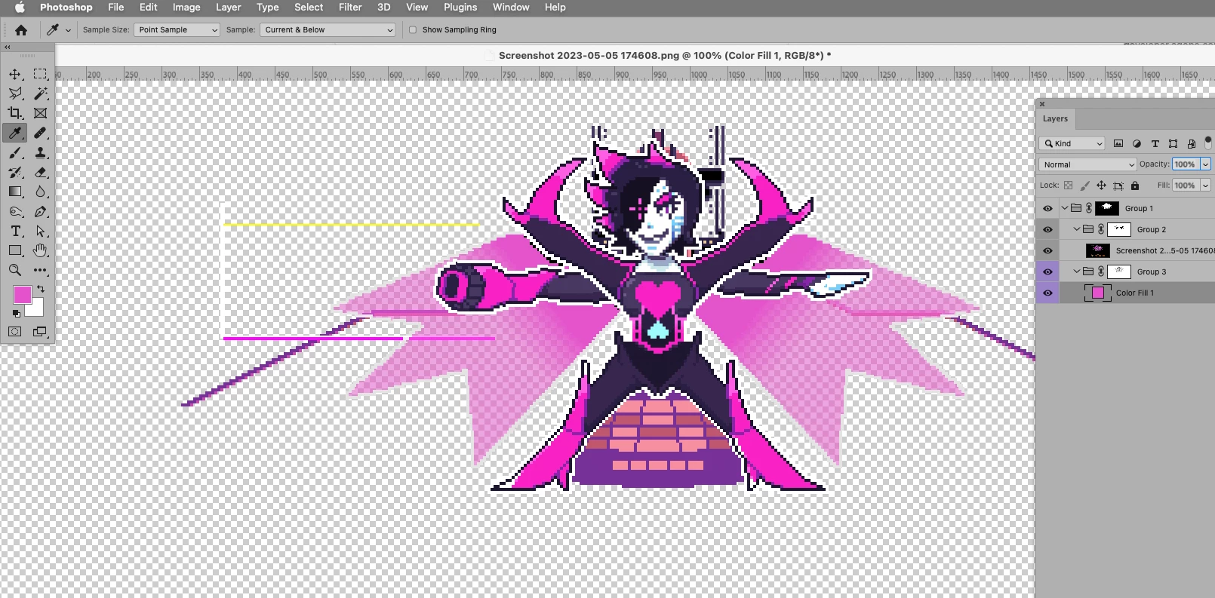Filter layers by type layers

tap(1155, 143)
